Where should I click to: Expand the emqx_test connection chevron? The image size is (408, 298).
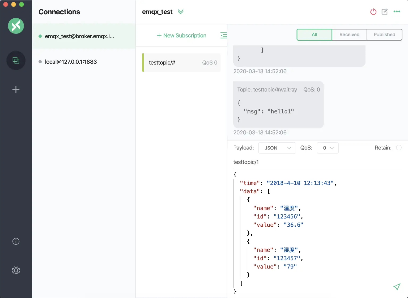pos(181,12)
